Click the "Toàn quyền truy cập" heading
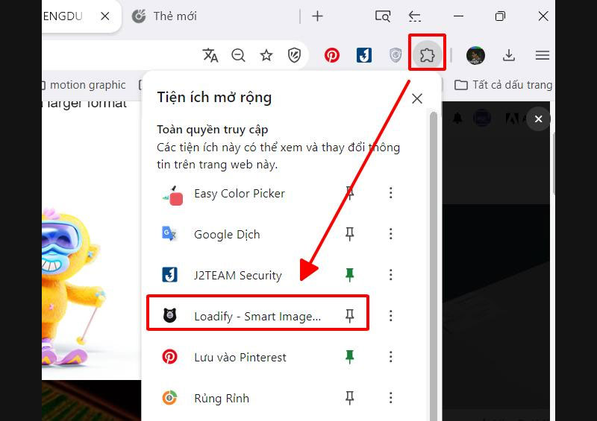Screen dimensions: 597x421 213,130
